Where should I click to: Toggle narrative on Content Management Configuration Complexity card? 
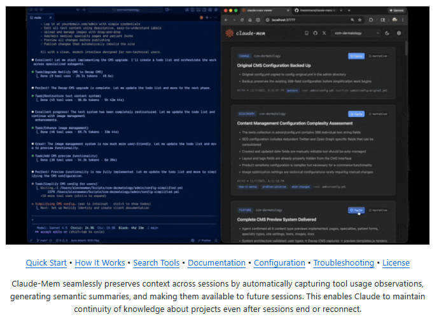378,114
